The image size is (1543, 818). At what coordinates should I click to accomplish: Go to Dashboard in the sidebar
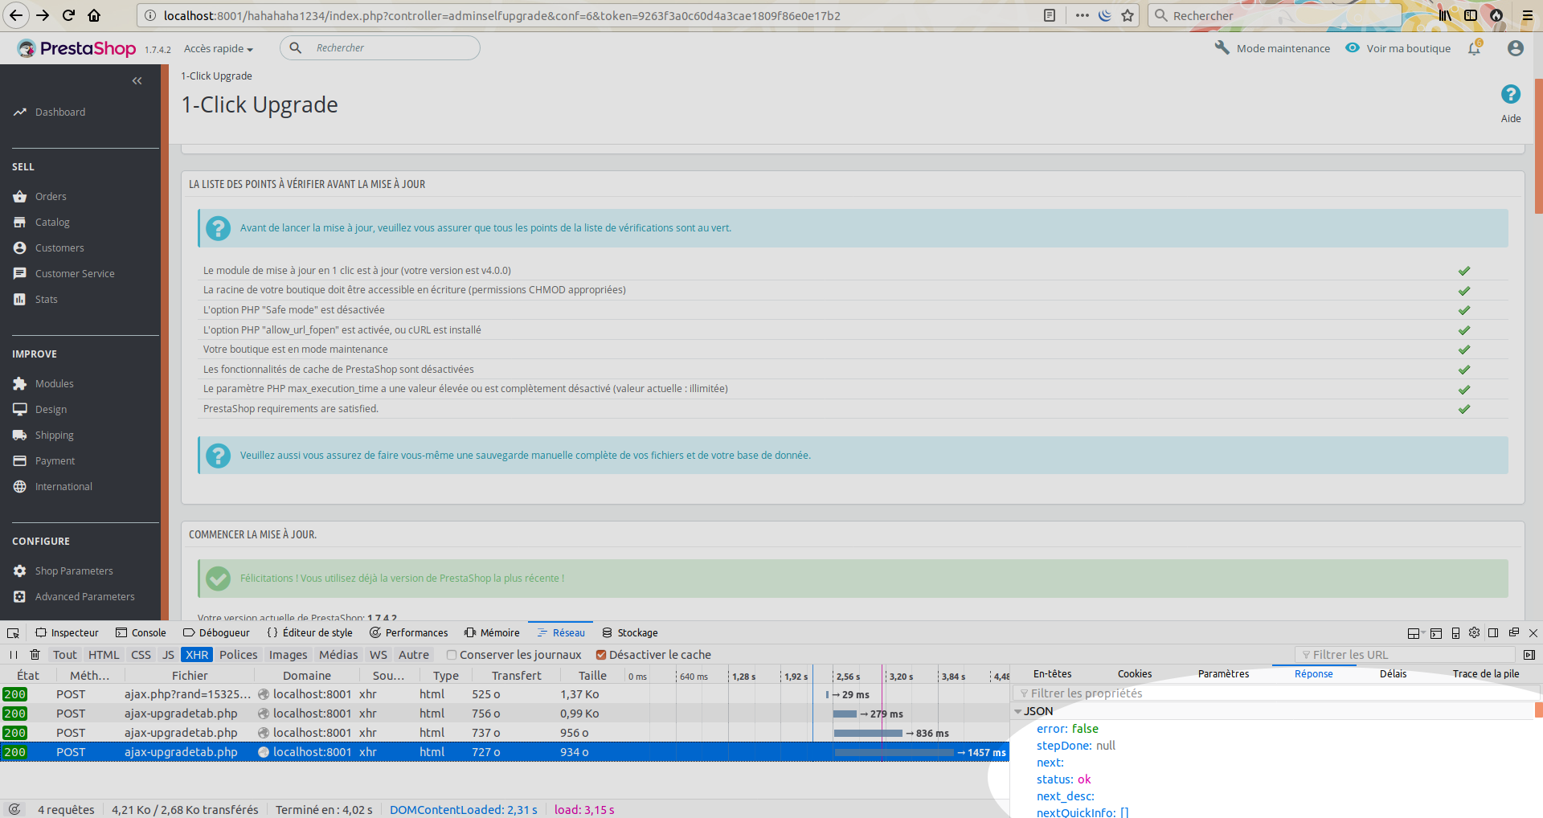pos(59,112)
